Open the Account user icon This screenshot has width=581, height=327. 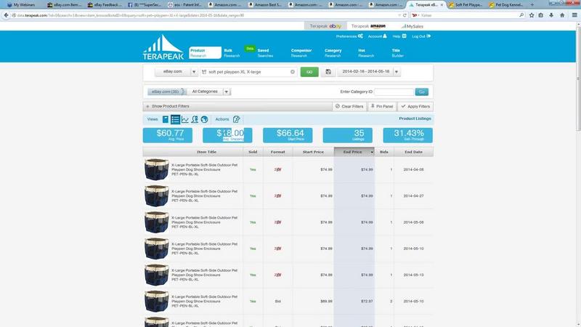tap(385, 36)
